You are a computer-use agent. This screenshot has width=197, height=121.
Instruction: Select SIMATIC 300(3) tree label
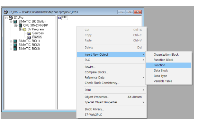[x=29, y=49]
